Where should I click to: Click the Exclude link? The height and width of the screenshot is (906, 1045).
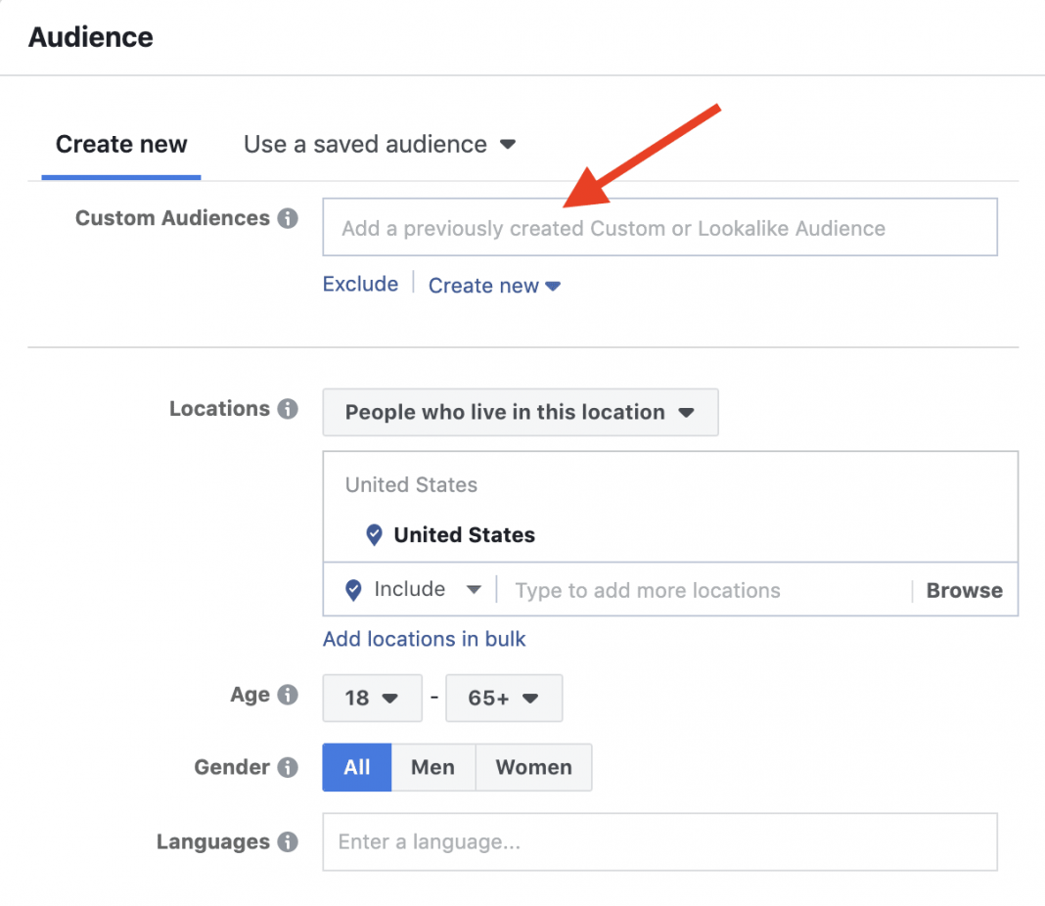[360, 284]
